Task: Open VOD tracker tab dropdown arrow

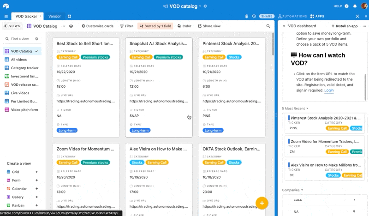Action: (x=40, y=16)
